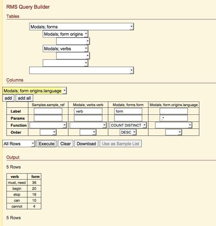The width and height of the screenshot is (216, 226).
Task: Click Params field under Modals; form origins.language
Action: [173, 118]
